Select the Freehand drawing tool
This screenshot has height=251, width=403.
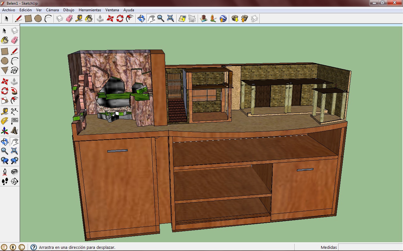[x=14, y=70]
